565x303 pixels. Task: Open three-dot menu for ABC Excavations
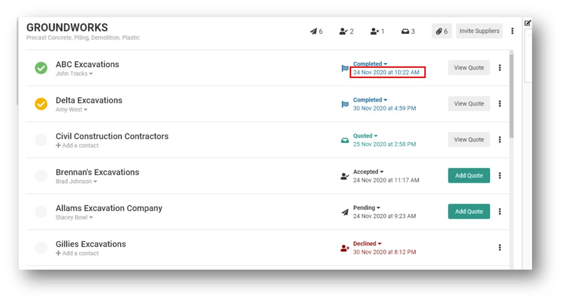point(500,68)
